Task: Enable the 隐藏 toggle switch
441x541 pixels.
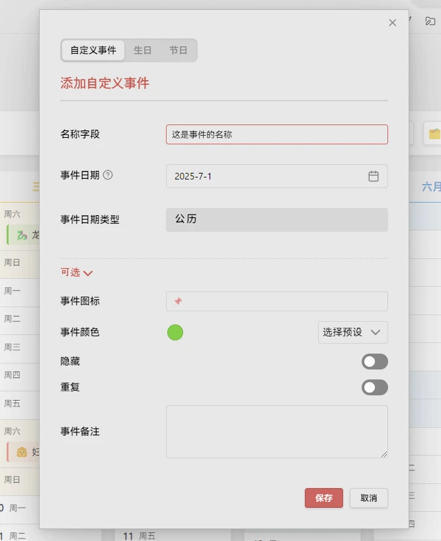Action: (x=374, y=362)
